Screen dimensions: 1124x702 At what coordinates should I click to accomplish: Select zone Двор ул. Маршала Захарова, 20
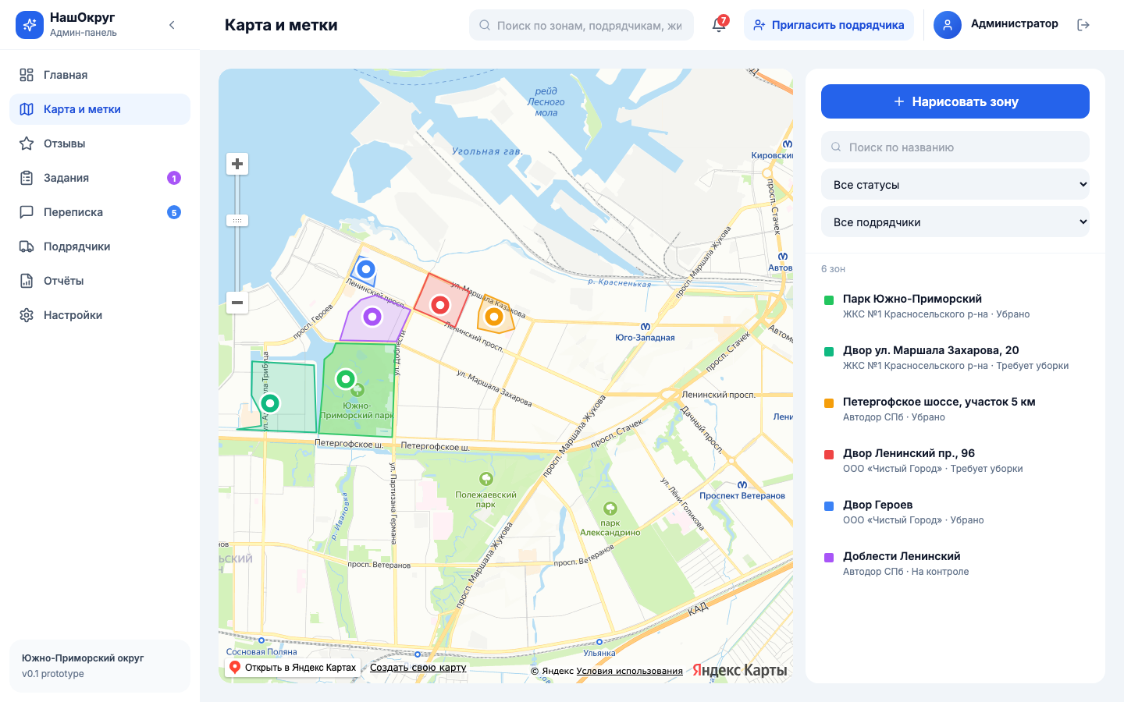(x=955, y=357)
